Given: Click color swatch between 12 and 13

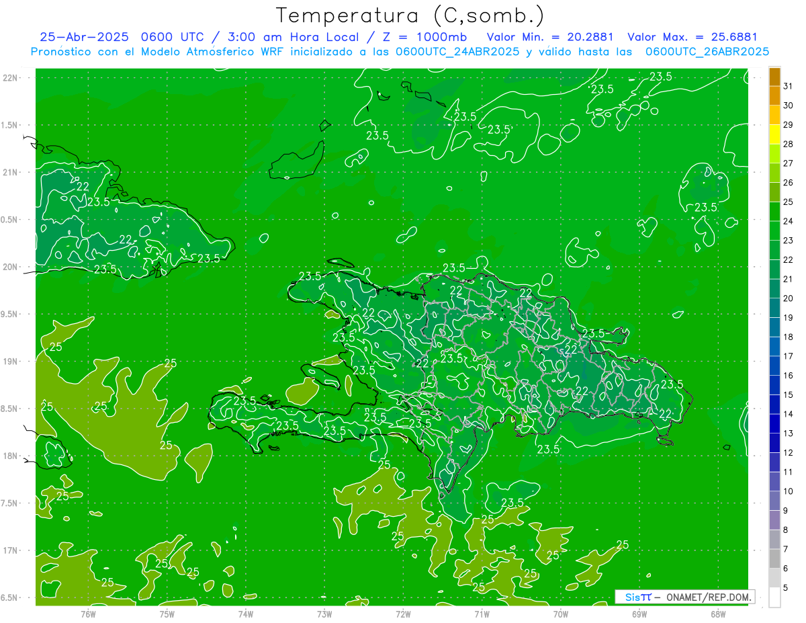Looking at the screenshot, I should [x=774, y=443].
